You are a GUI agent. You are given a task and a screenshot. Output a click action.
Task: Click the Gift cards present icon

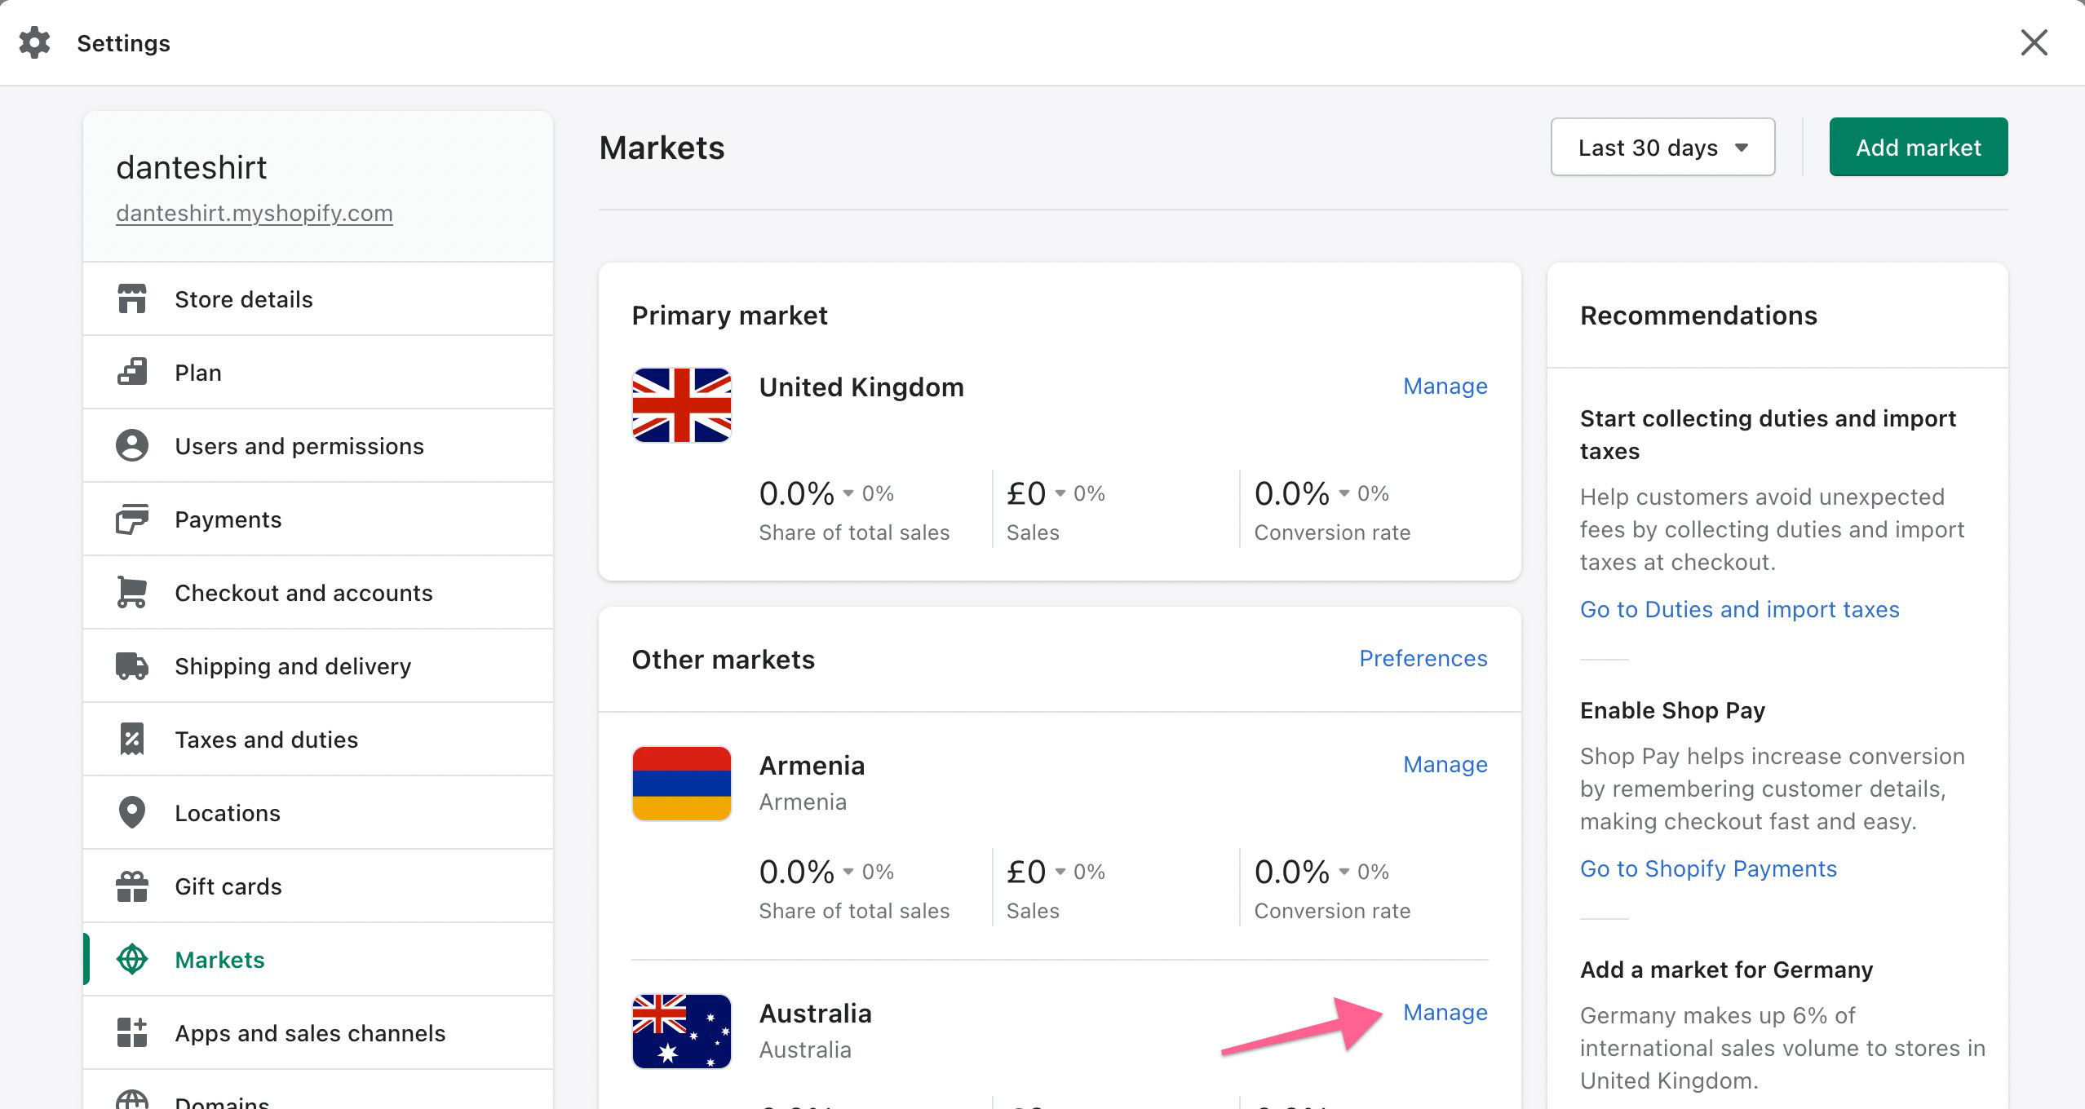[x=132, y=886]
